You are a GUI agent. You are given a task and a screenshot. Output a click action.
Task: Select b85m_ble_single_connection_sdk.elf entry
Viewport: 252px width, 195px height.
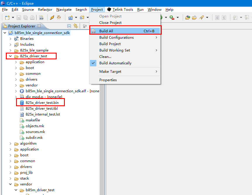[x=60, y=91]
